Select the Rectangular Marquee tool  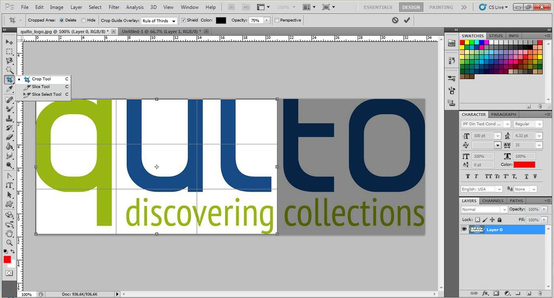tap(9, 51)
